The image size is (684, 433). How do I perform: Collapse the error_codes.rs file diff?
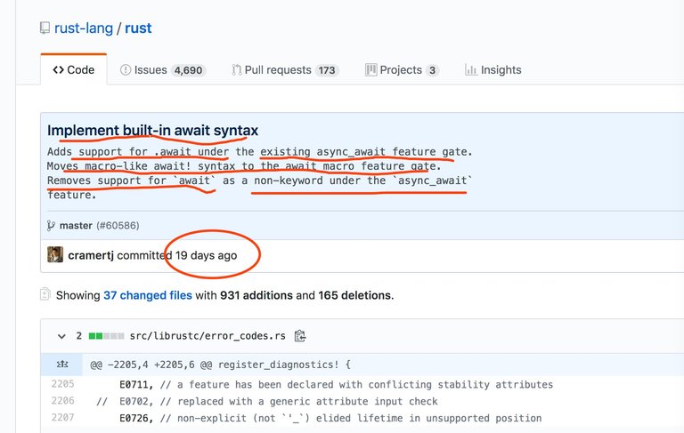pos(61,336)
